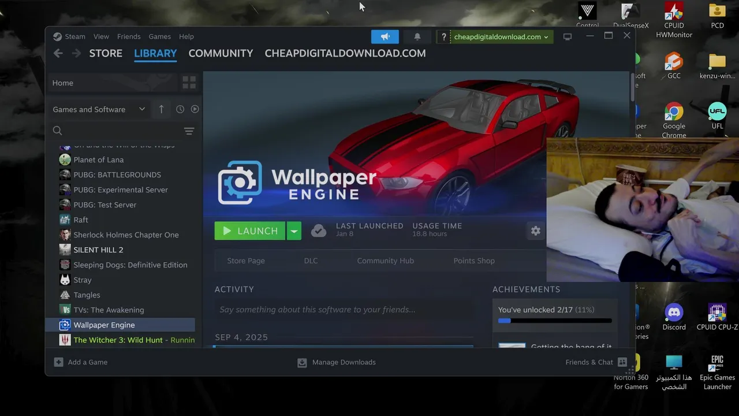Screen dimensions: 739x416
Task: Click the Steam announcements megaphone icon
Action: (x=385, y=36)
